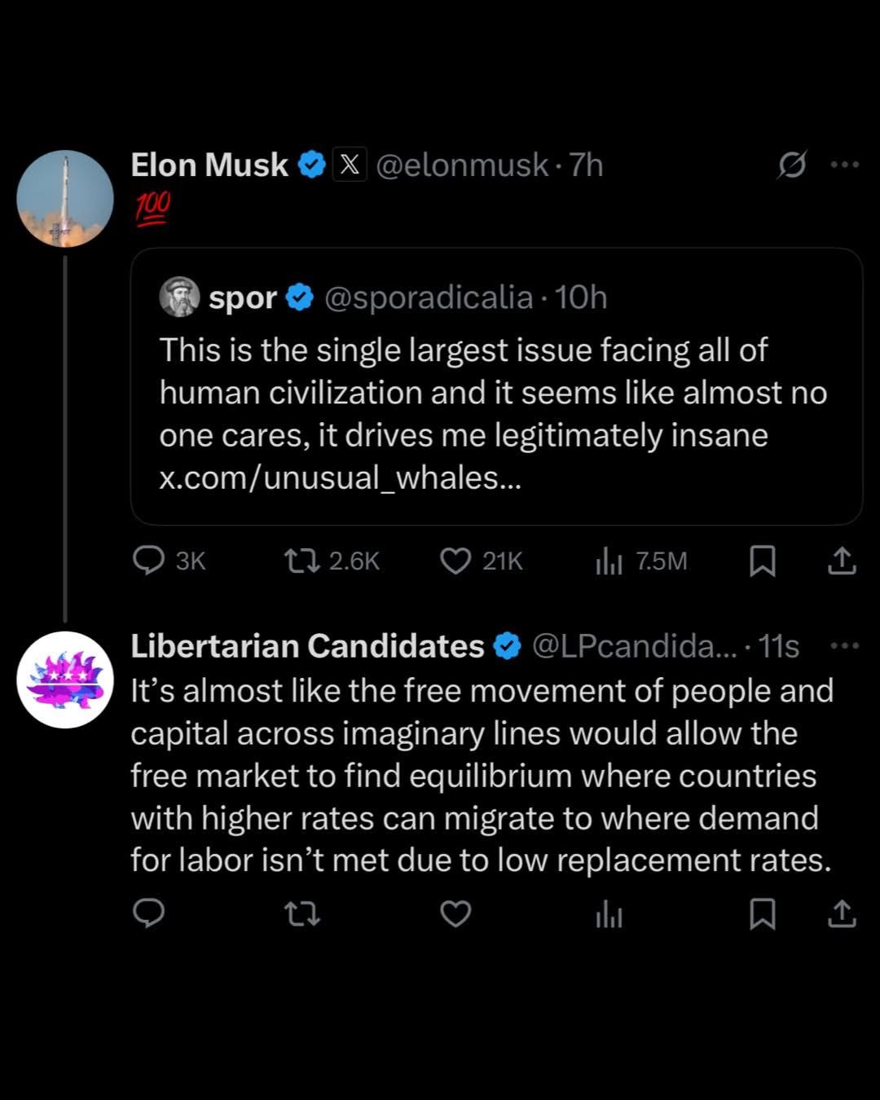880x1100 pixels.
Task: Open Elon Musk's rocket profile picture
Action: 65,198
